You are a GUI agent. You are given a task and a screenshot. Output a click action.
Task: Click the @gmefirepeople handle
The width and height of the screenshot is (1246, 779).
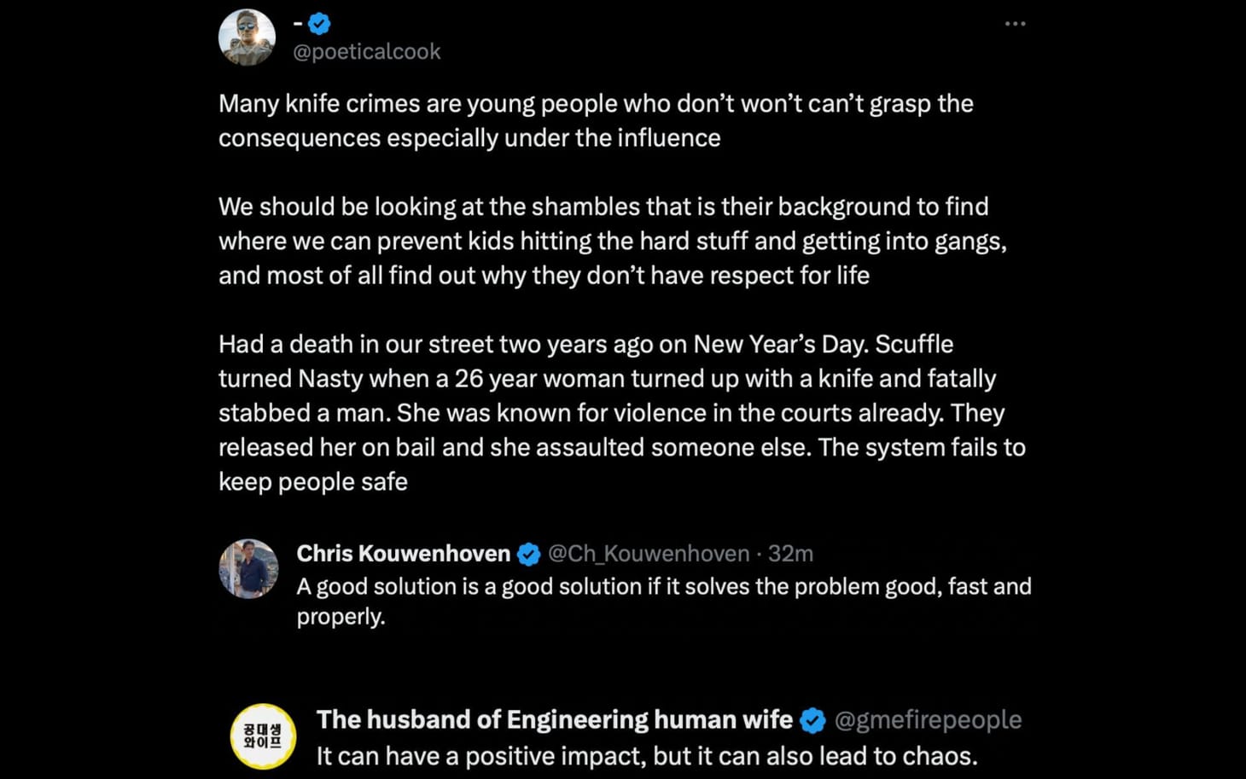pyautogui.click(x=928, y=720)
